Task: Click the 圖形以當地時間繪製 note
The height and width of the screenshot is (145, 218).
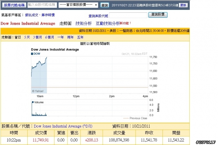Action: 95,44
